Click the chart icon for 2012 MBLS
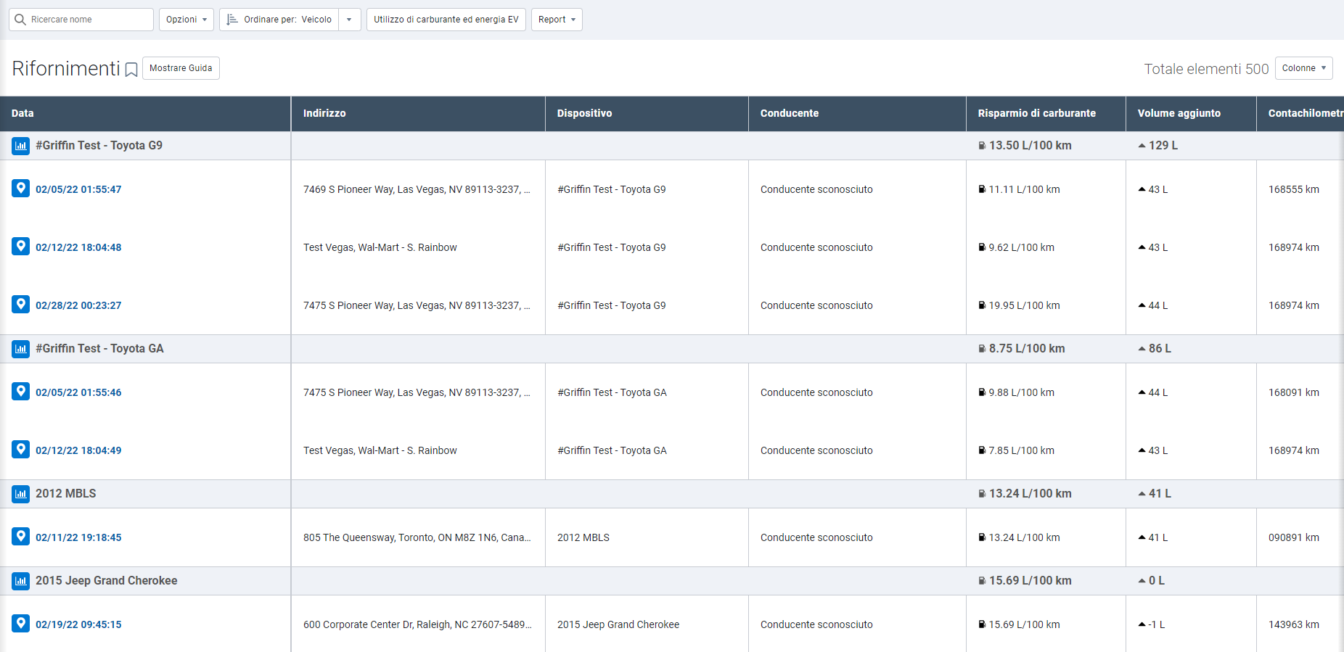 tap(21, 494)
